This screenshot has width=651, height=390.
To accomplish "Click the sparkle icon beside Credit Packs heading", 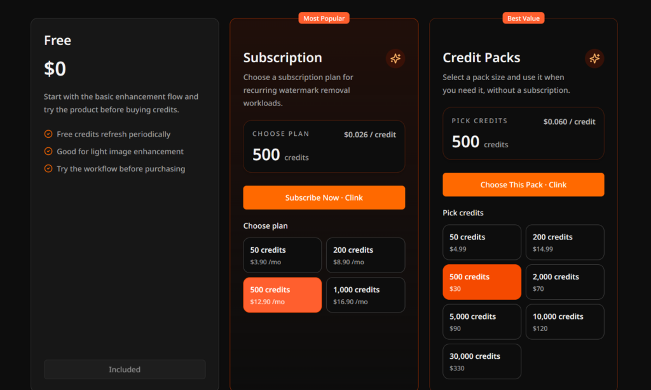I will click(594, 58).
